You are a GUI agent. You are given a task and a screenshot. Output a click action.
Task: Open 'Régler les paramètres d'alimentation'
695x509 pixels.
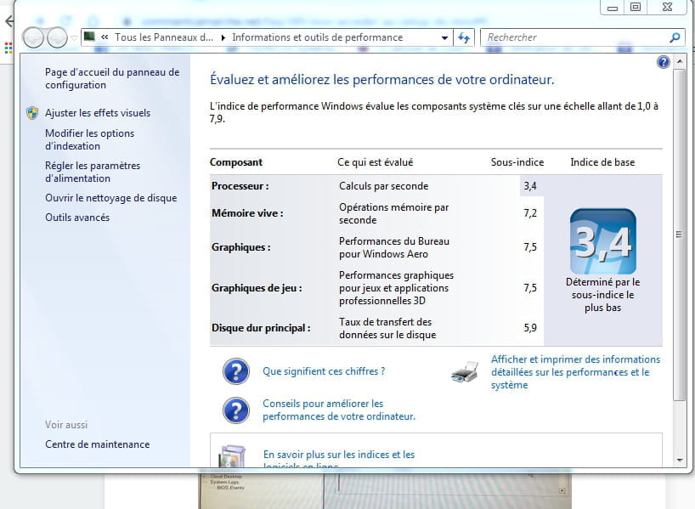tap(93, 172)
